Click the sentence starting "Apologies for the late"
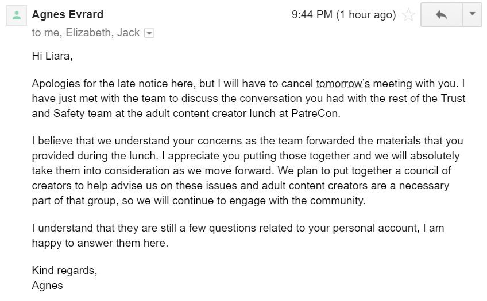487x301 pixels. [x=245, y=84]
